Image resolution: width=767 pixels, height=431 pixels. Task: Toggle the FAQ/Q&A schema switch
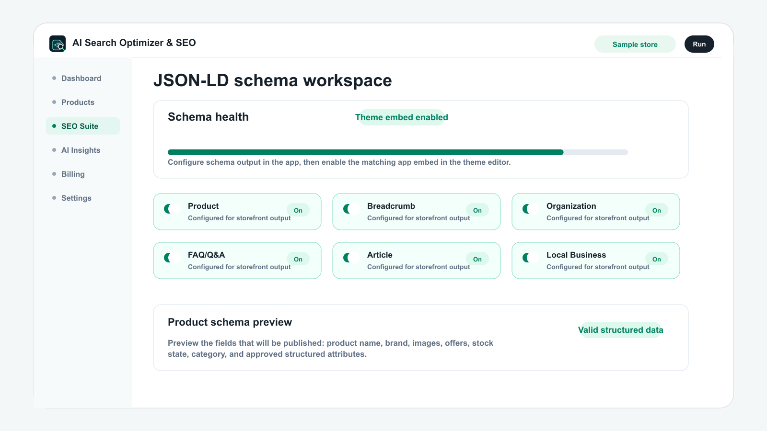click(x=172, y=258)
